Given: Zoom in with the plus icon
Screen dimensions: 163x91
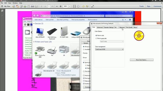Looking at the screenshot, I should (x=61, y=6).
